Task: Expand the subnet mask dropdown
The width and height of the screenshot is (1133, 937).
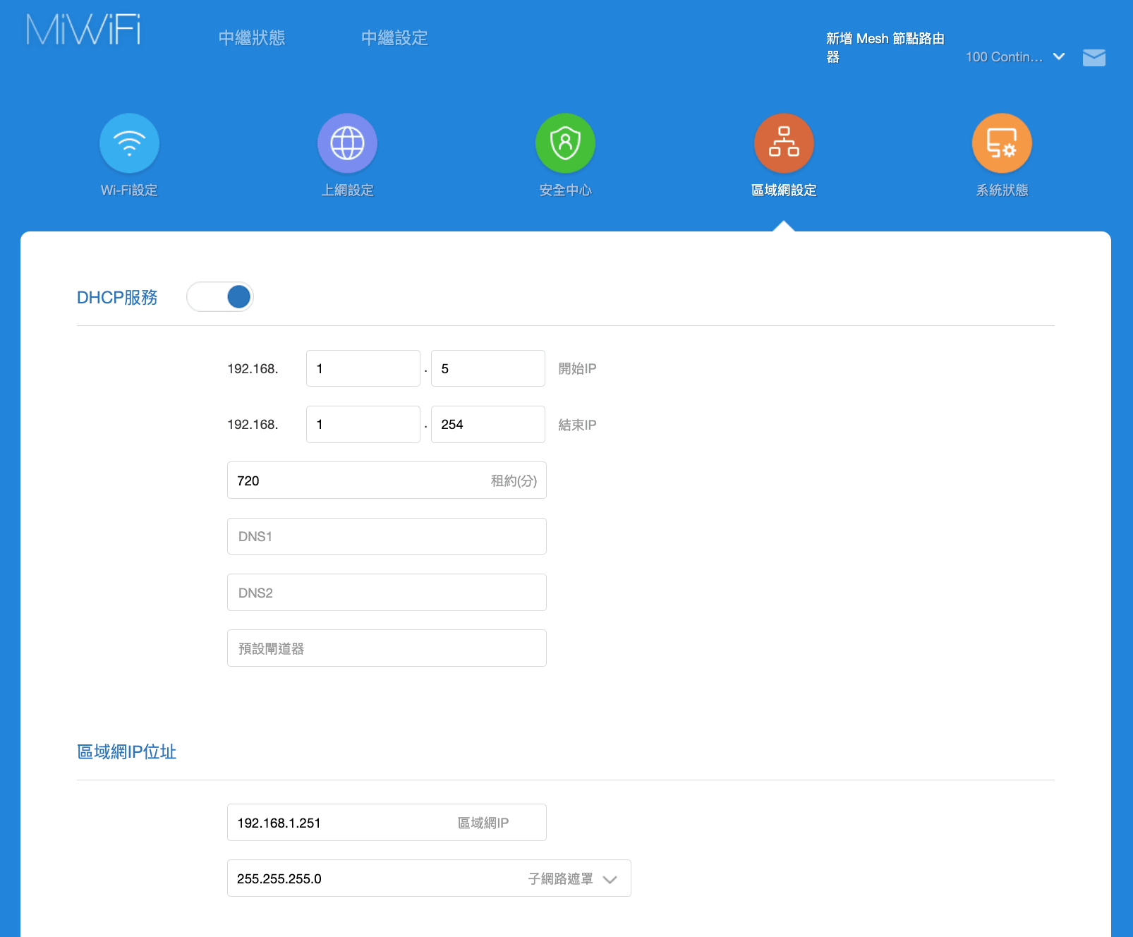Action: (610, 879)
